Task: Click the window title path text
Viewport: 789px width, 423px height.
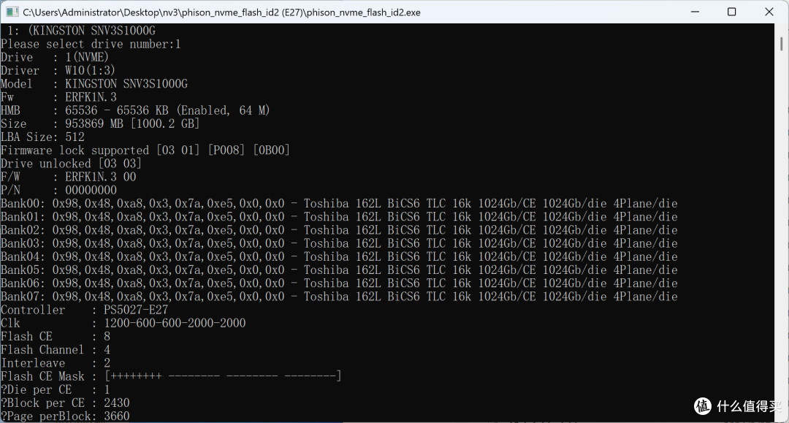Action: [221, 12]
